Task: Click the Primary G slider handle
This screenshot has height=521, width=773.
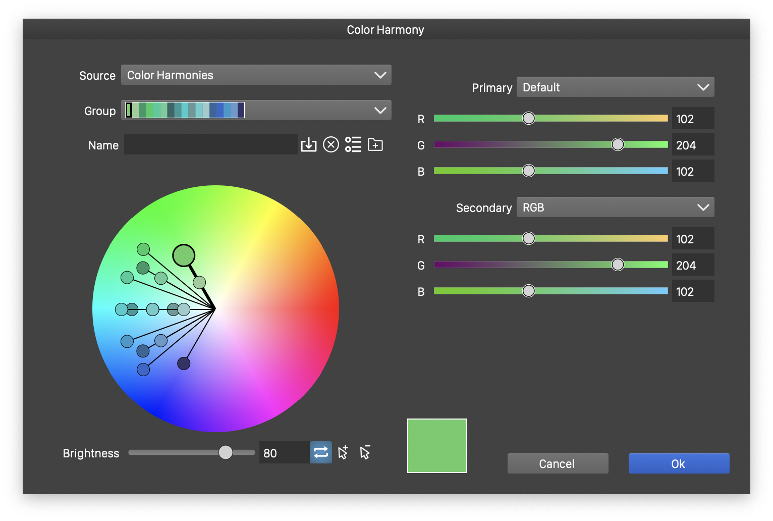Action: pos(618,145)
